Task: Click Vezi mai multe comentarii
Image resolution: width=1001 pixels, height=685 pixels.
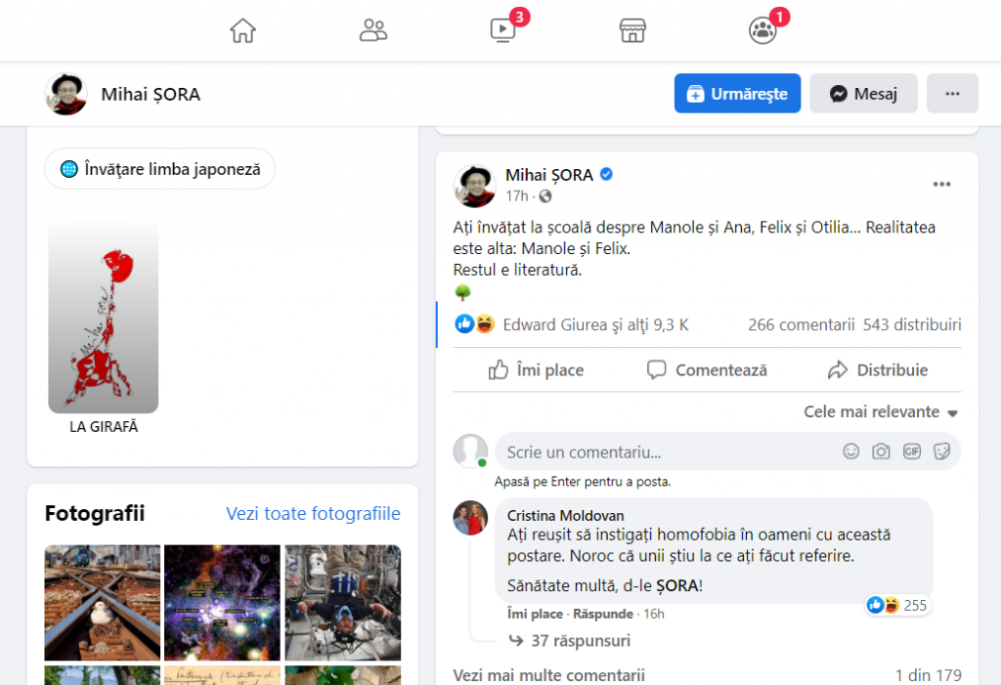Action: [549, 675]
